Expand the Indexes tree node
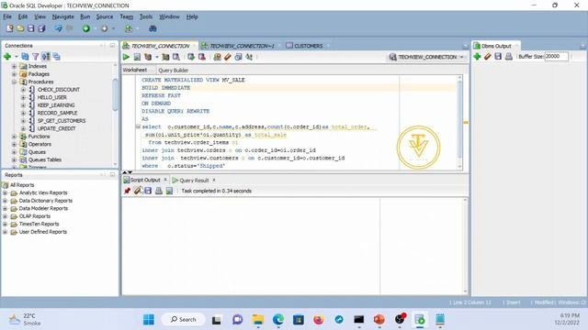 15,66
